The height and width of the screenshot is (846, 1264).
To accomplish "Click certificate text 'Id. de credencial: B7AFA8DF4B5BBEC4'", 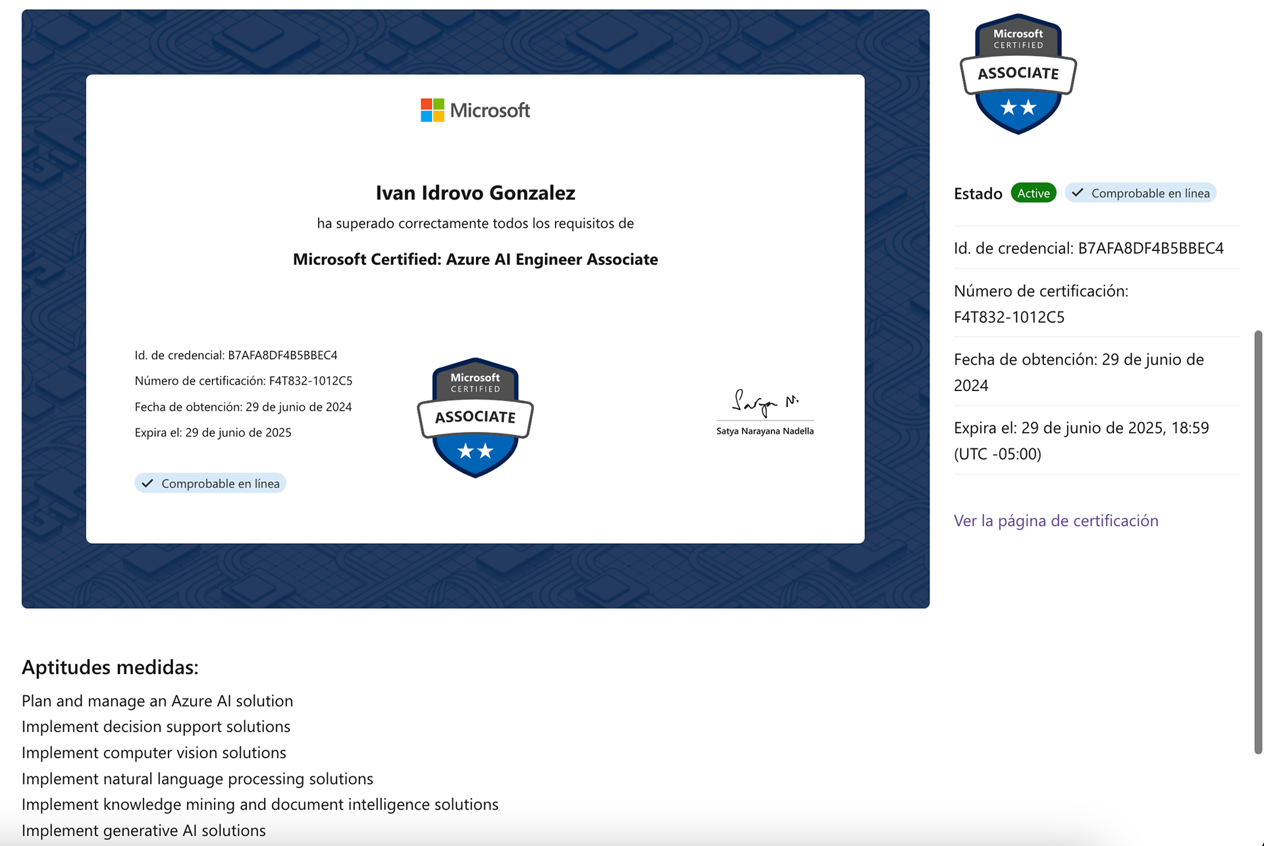I will click(236, 355).
